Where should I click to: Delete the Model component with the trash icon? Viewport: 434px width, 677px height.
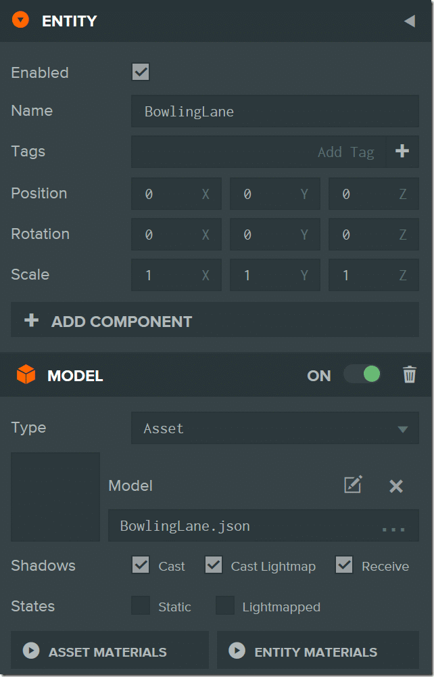click(x=409, y=374)
